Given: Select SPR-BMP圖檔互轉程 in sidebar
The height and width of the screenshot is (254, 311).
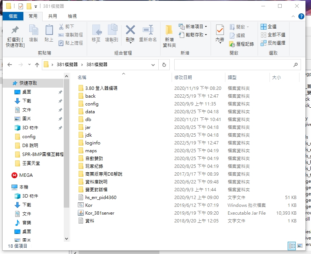Looking at the screenshot, I should (39, 154).
